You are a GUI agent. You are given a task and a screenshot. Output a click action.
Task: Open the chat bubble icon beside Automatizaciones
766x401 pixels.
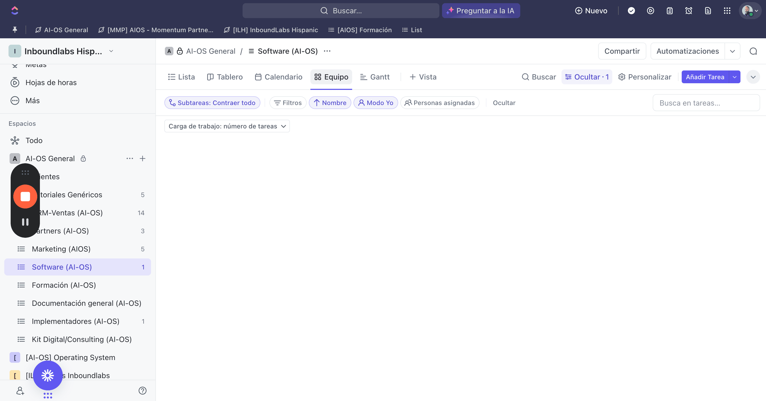point(753,51)
